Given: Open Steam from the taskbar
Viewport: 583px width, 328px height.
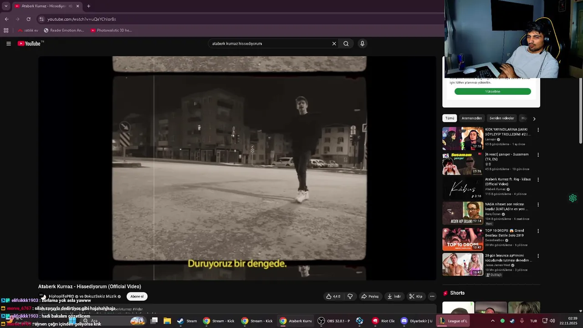Looking at the screenshot, I should point(187,321).
